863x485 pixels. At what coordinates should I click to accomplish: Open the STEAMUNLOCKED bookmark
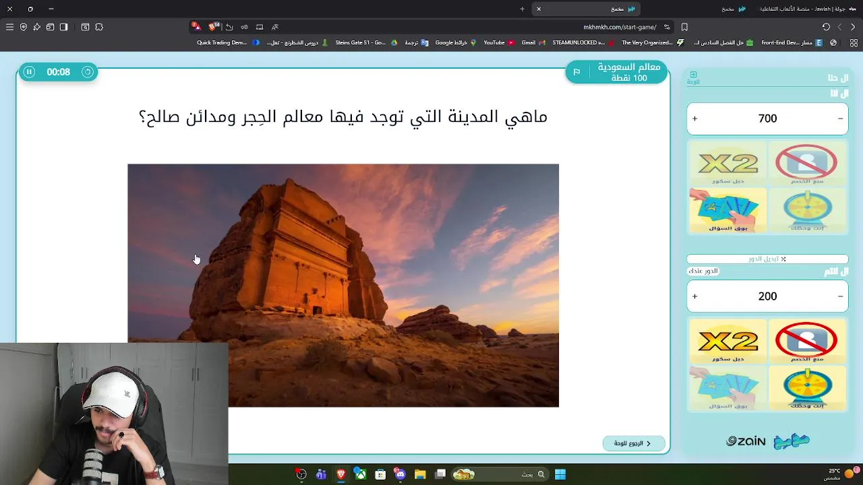point(583,42)
